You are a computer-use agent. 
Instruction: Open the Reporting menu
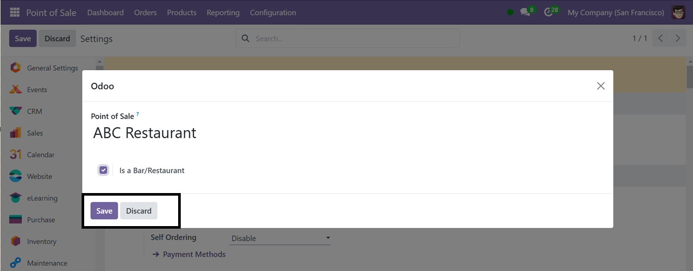tap(223, 12)
